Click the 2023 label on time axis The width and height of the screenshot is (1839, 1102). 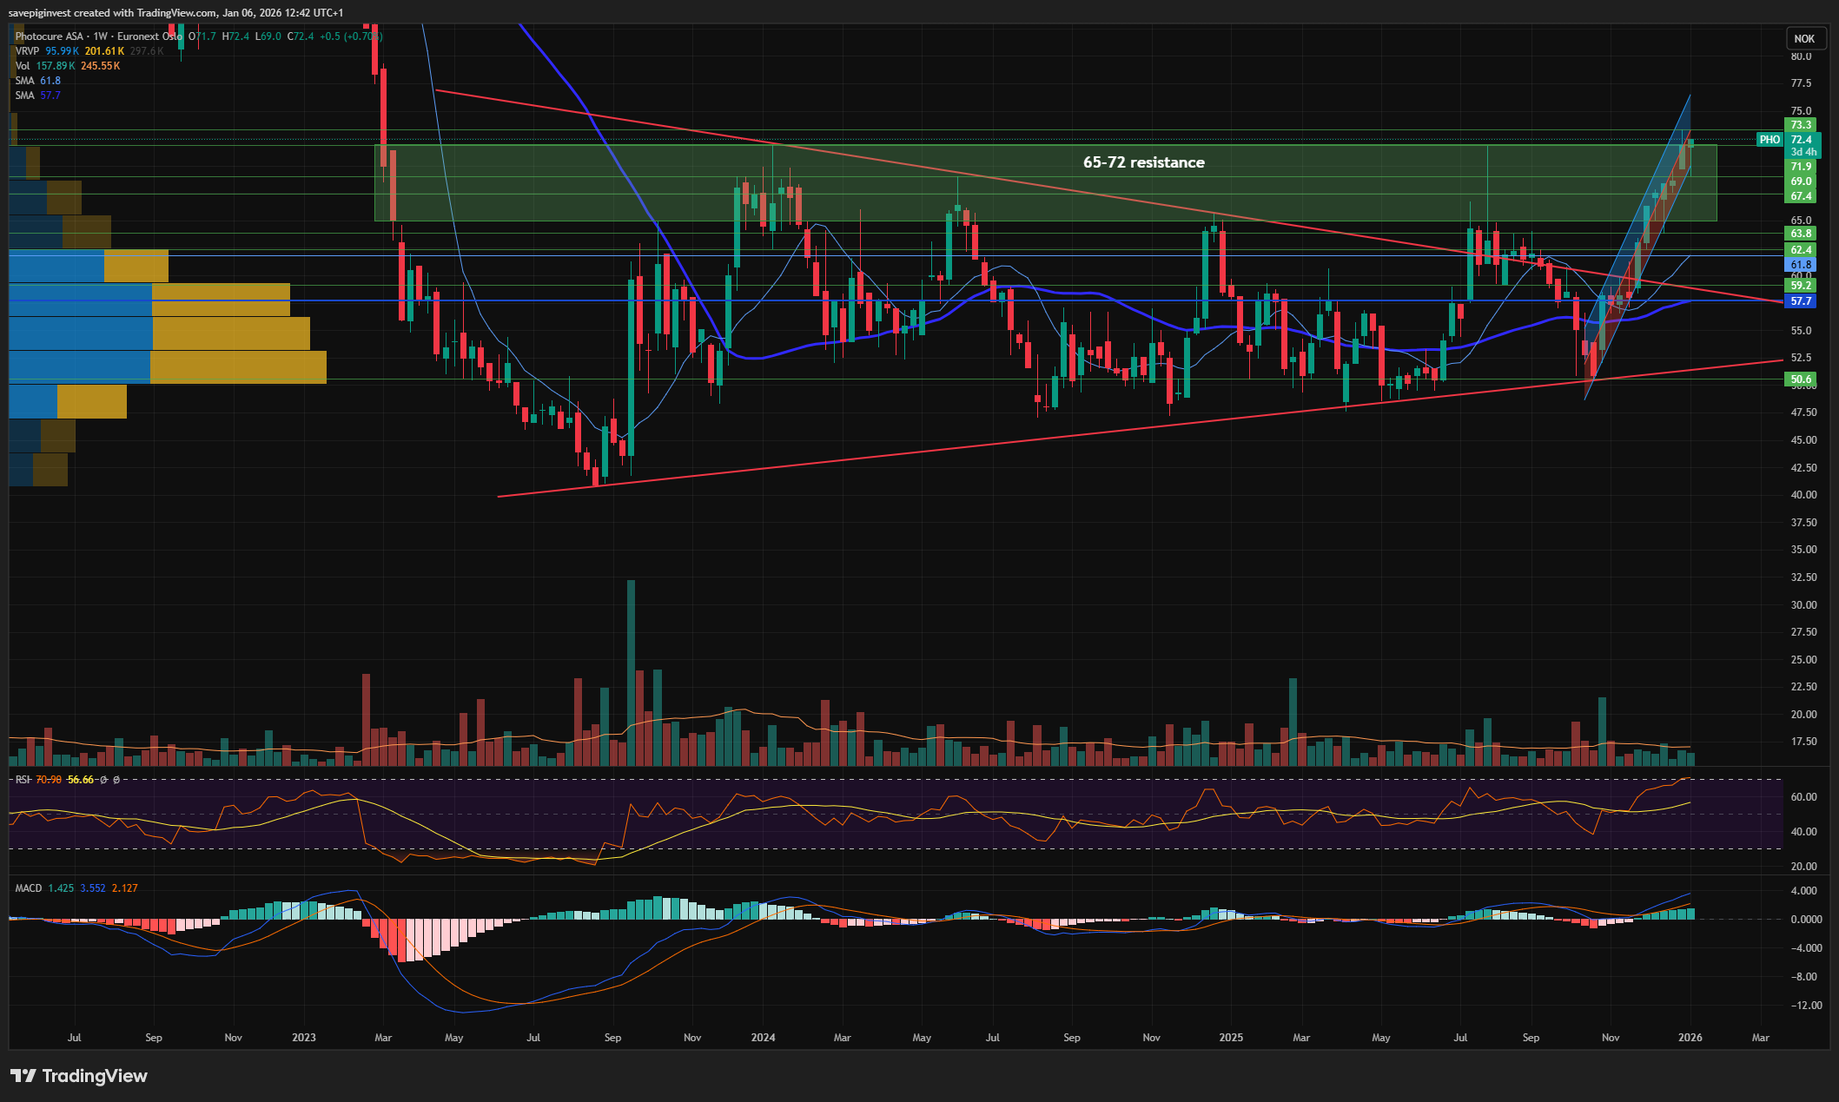point(304,1038)
